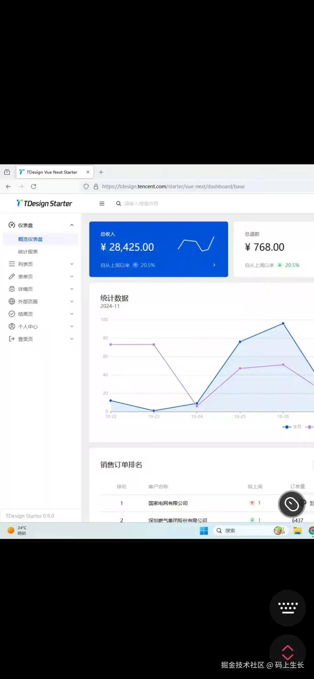The width and height of the screenshot is (314, 679).
Task: Click the red up-down arrows button
Action: click(x=288, y=652)
